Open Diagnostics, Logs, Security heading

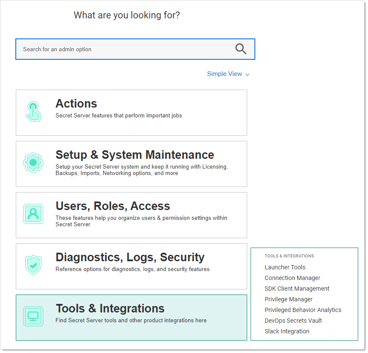tap(130, 257)
